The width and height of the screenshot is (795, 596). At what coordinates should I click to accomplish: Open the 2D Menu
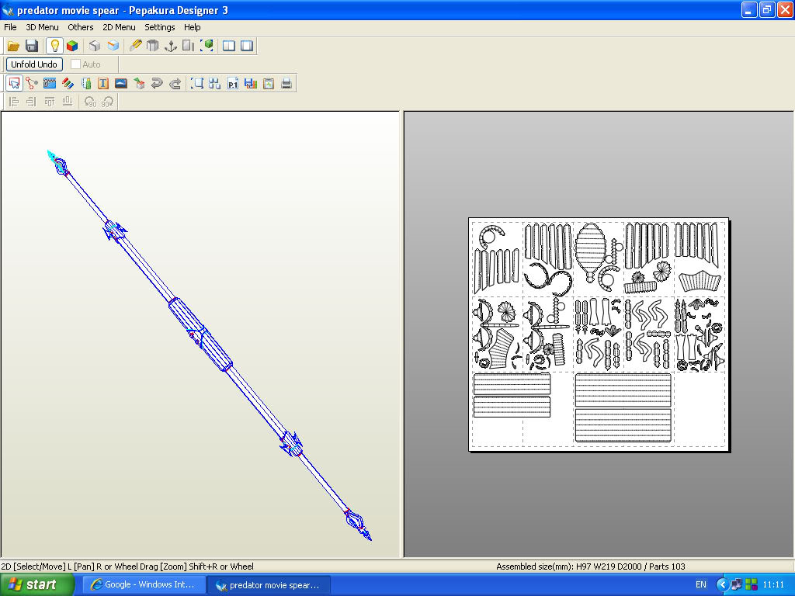[x=119, y=27]
